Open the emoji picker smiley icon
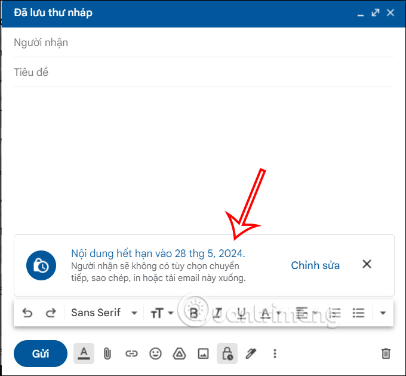The image size is (406, 376). 155,353
